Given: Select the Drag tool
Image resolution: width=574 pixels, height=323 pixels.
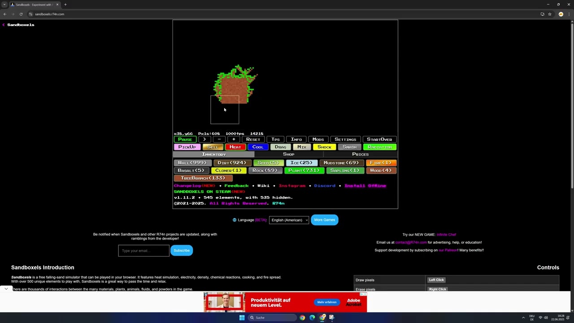Looking at the screenshot, I should click(x=280, y=147).
